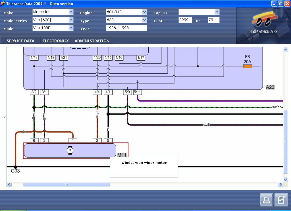The height and width of the screenshot is (211, 291).
Task: Click the Year field 1996 - 1998
Action: (126, 28)
